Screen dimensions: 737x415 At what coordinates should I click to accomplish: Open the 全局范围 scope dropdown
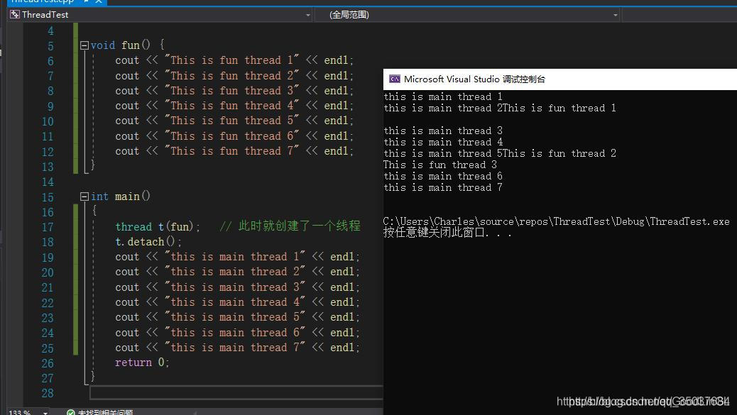pos(616,15)
